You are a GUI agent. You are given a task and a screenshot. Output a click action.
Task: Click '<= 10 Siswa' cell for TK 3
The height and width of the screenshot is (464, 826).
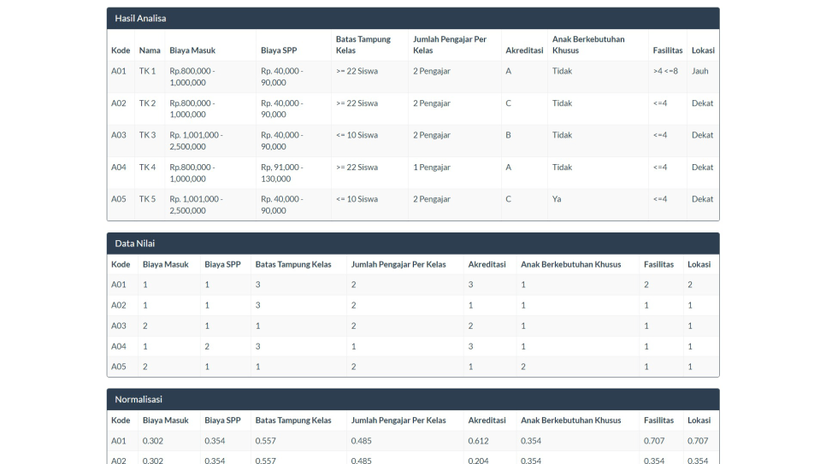pyautogui.click(x=357, y=135)
